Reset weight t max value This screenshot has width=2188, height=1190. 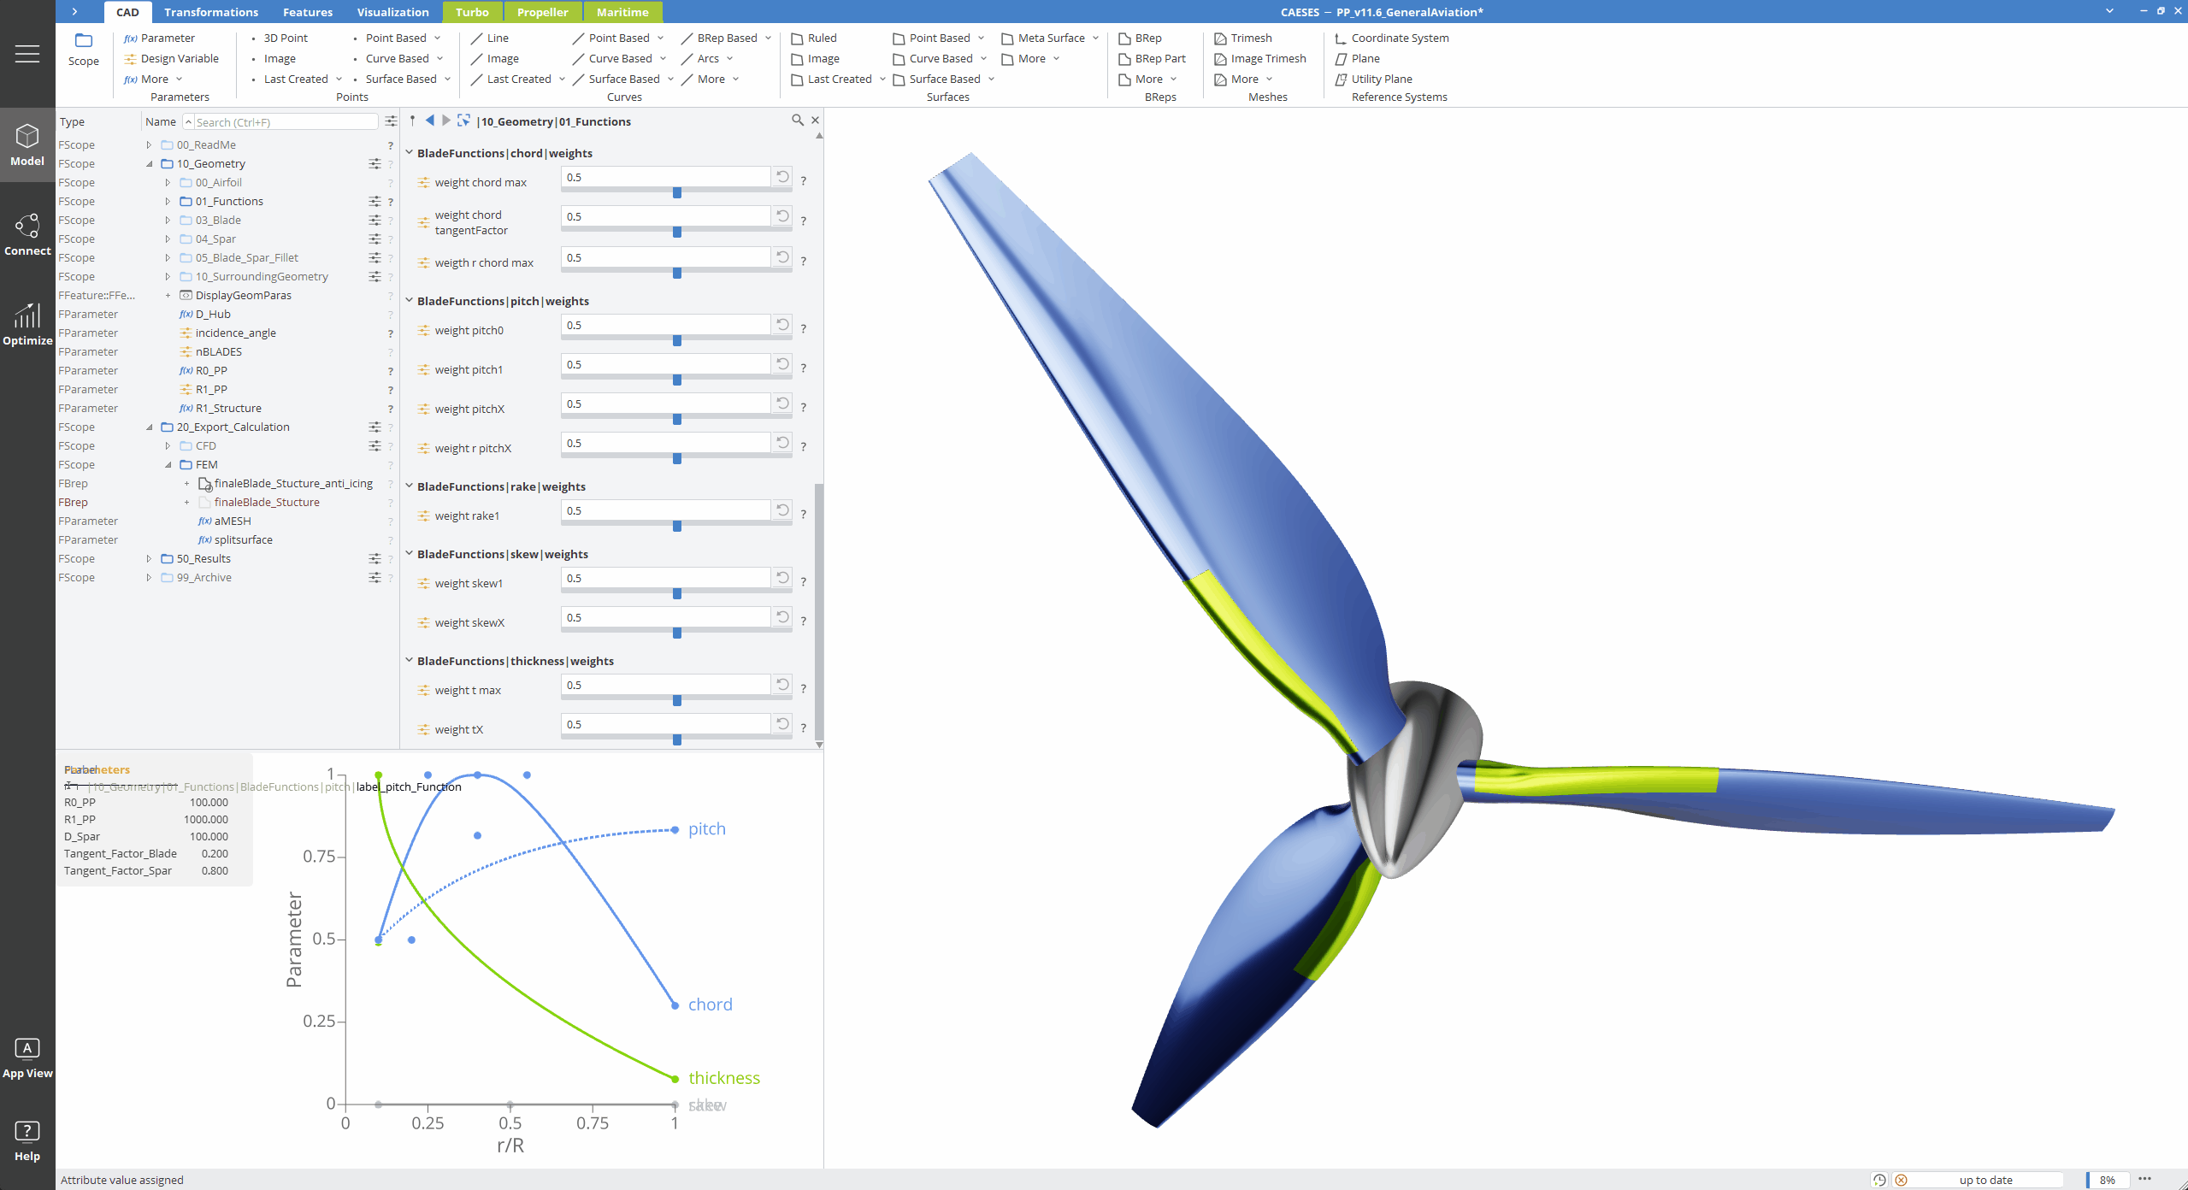[782, 685]
